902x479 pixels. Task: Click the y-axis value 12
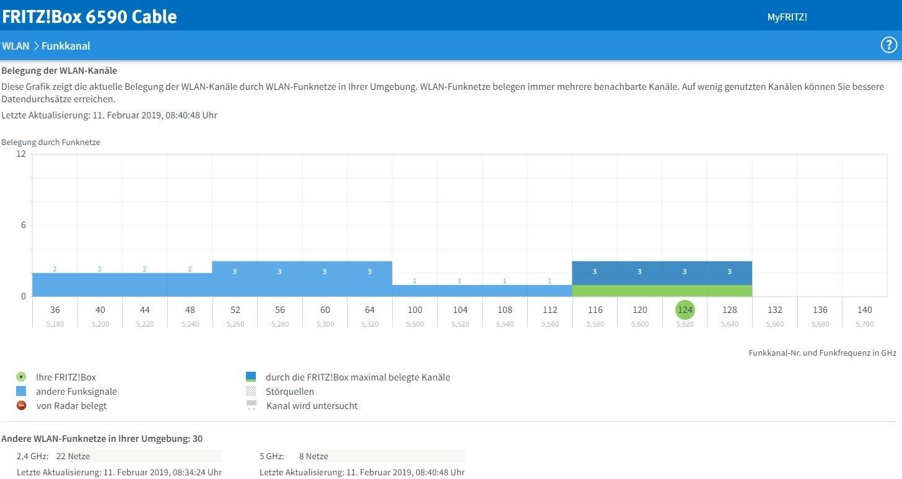point(21,154)
